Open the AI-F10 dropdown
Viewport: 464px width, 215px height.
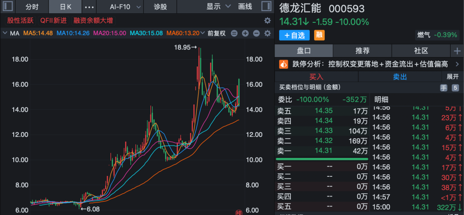click(x=125, y=7)
